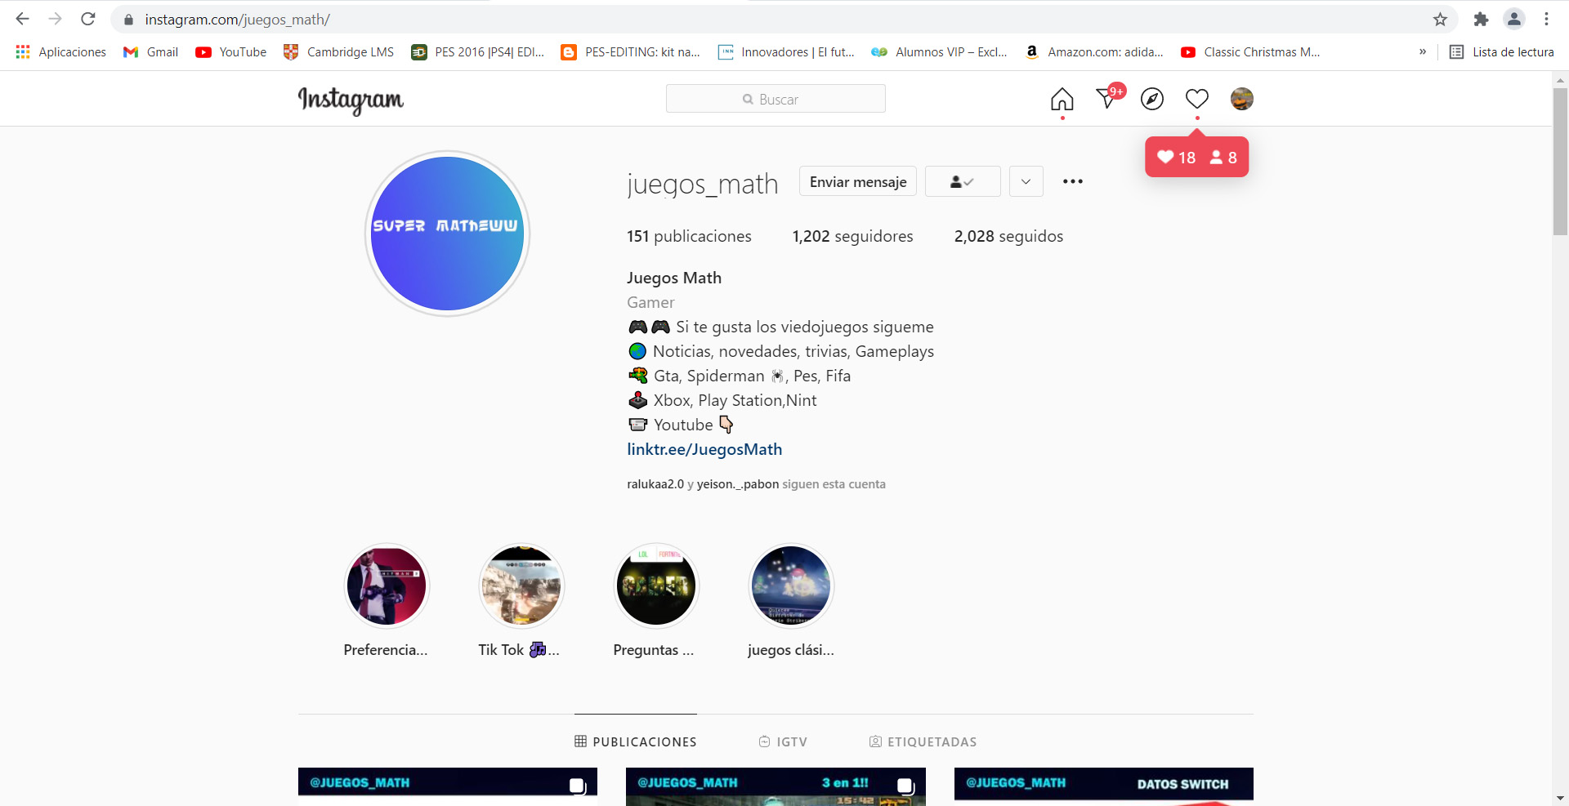Open Classic Christmas bookmark
The height and width of the screenshot is (806, 1569).
1250,52
